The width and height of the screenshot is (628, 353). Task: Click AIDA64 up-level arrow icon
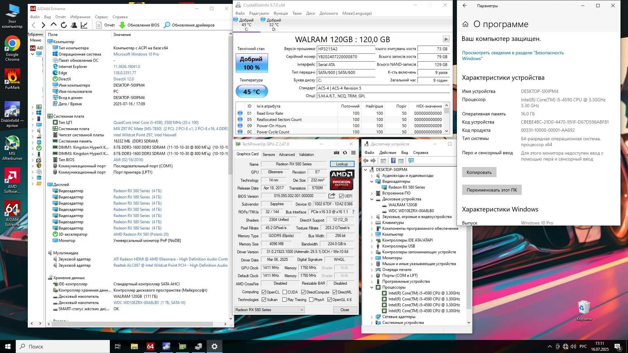tap(54, 25)
